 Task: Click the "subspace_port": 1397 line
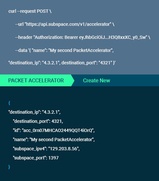36,158
